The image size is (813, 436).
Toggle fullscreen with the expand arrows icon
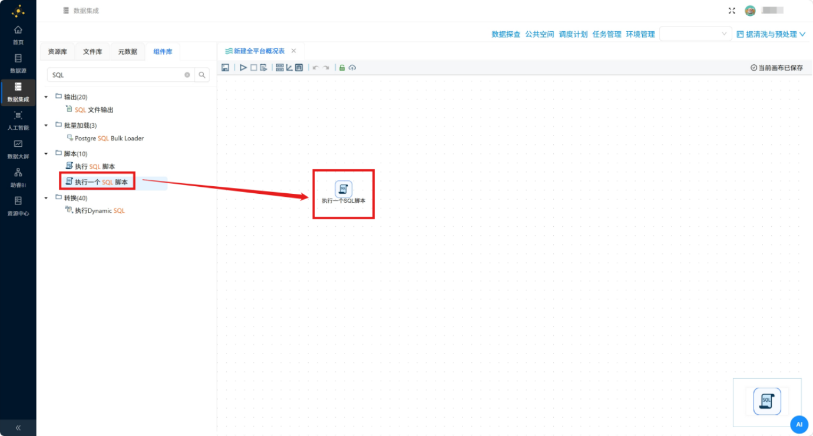pyautogui.click(x=732, y=11)
